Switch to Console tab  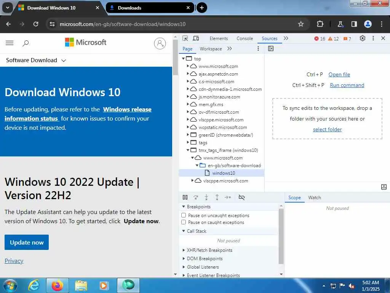tap(245, 39)
